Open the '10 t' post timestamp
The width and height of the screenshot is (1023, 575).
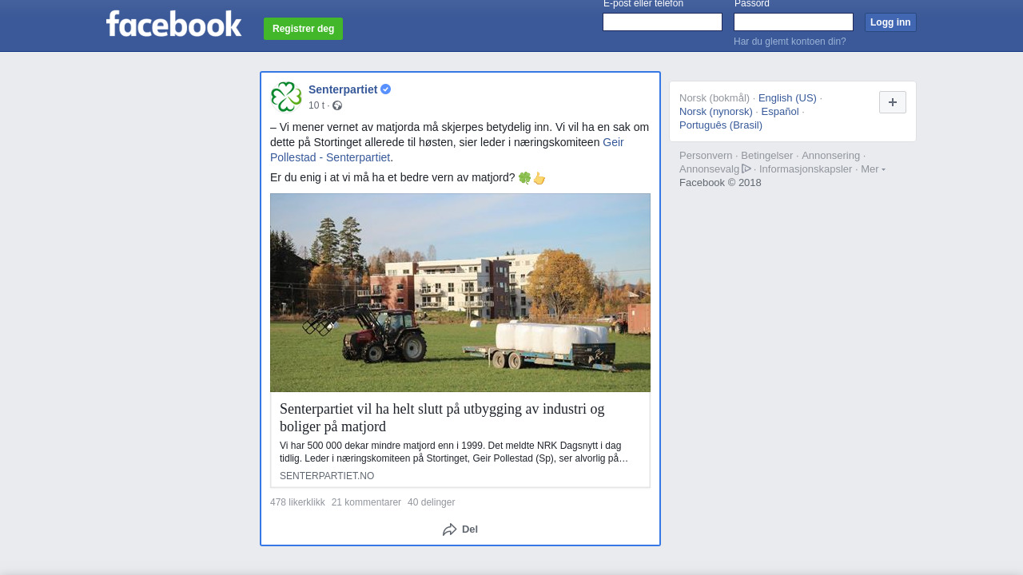(316, 105)
